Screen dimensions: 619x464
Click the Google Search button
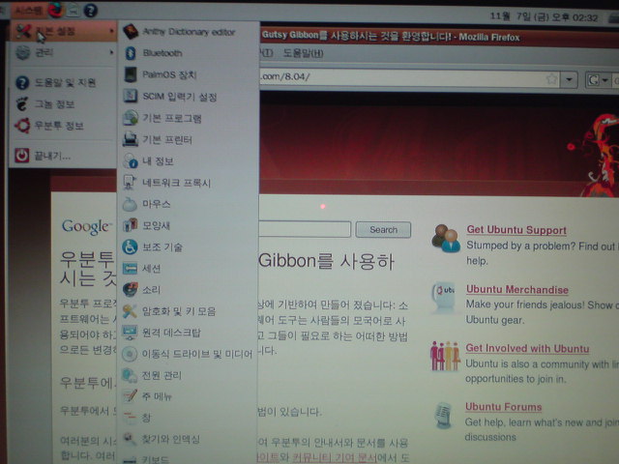click(383, 230)
